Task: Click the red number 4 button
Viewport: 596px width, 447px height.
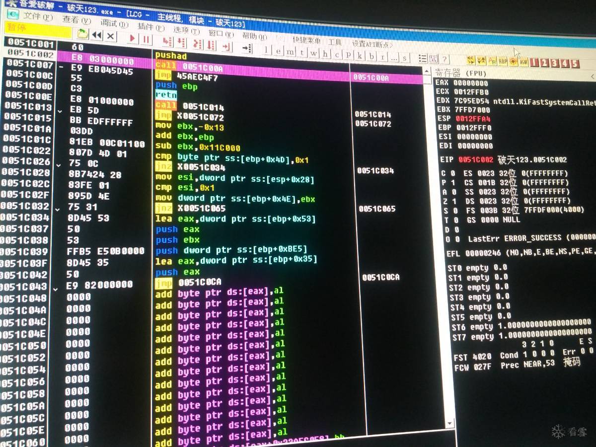Action: click(x=565, y=64)
